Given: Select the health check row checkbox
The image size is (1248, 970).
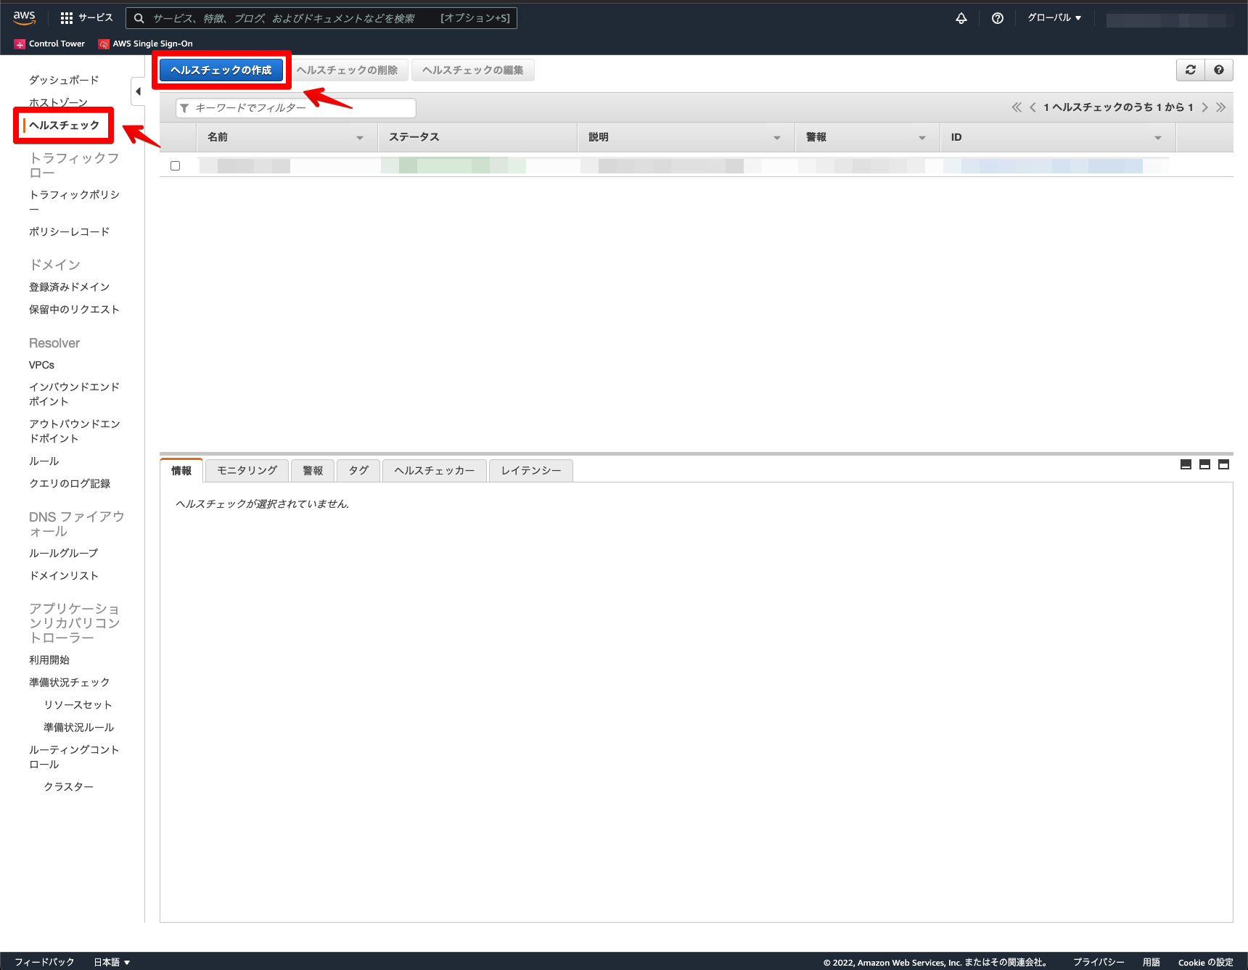Looking at the screenshot, I should (x=175, y=165).
